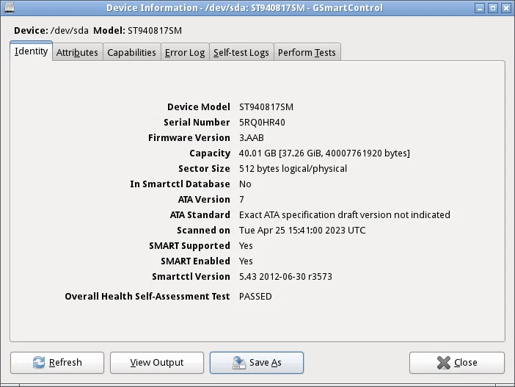Click the Save As disk icon
This screenshot has height=387, width=515.
pyautogui.click(x=238, y=362)
